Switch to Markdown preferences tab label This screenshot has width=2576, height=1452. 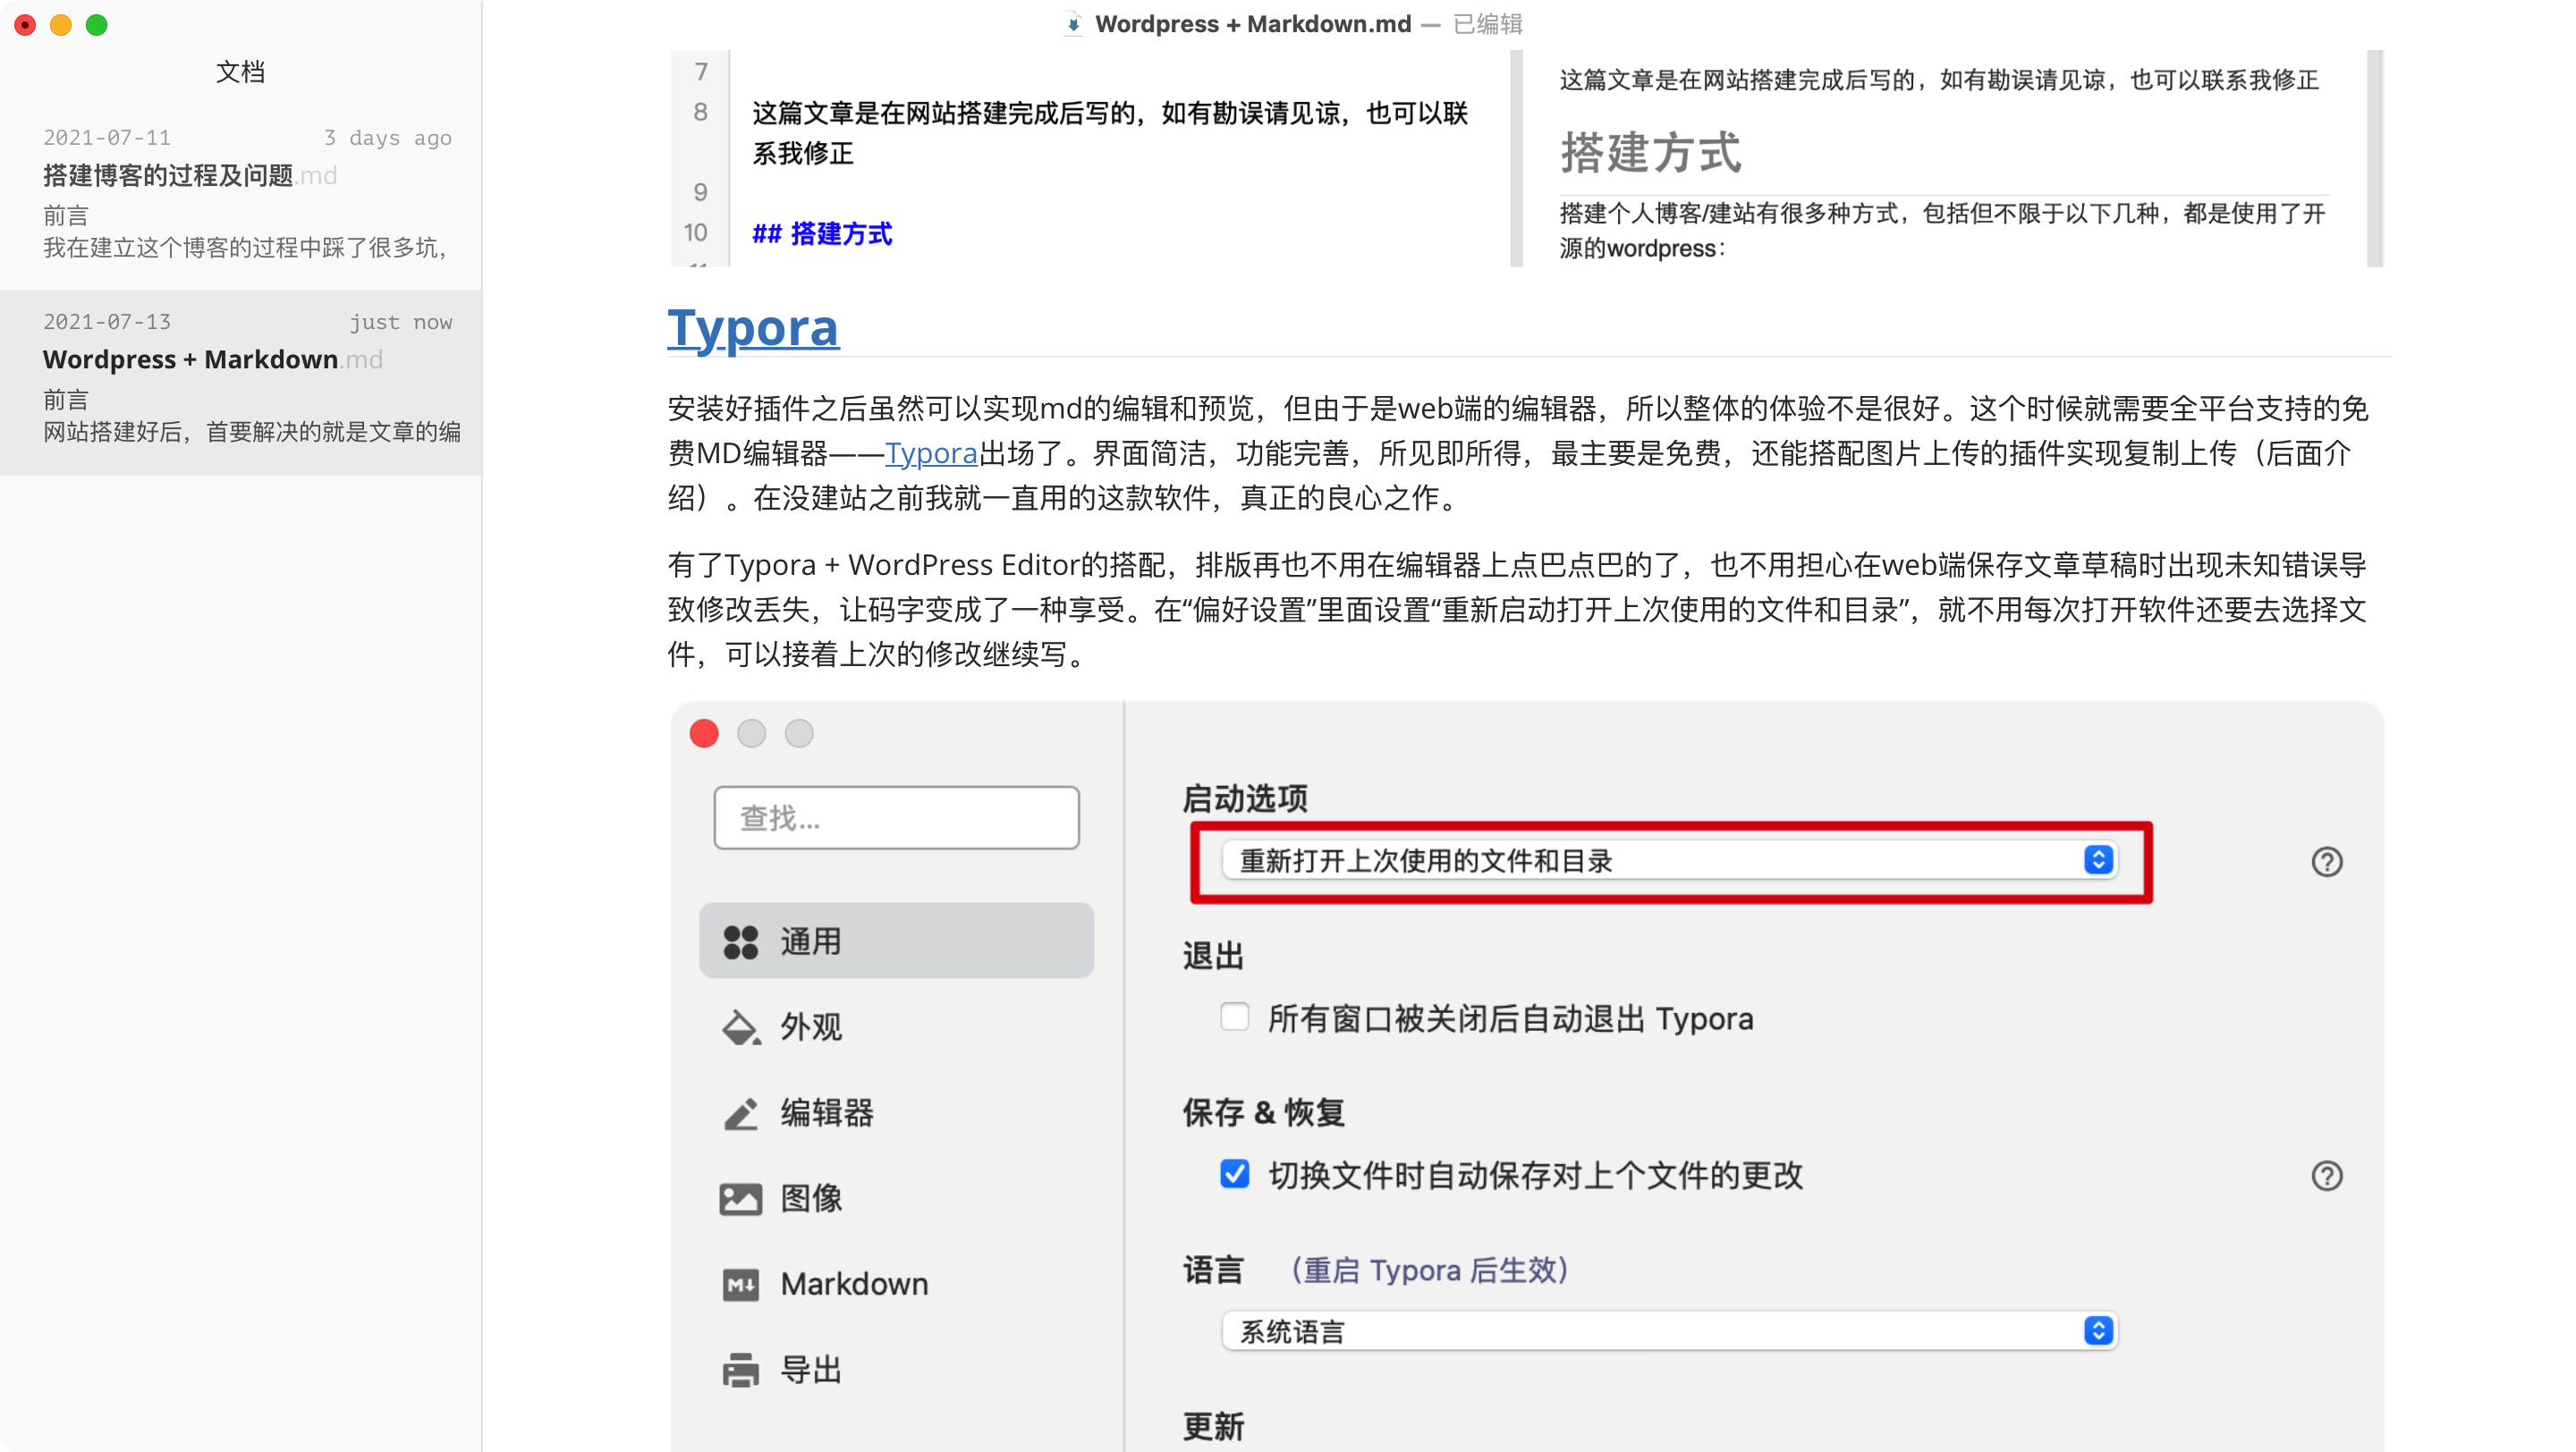[x=854, y=1284]
